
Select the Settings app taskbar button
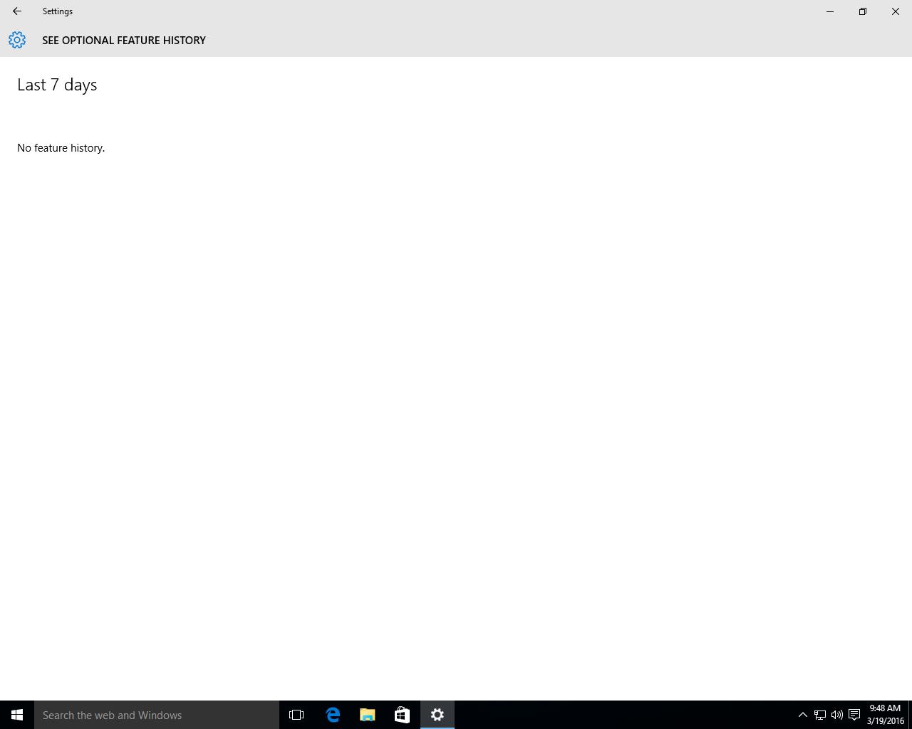[x=437, y=715]
